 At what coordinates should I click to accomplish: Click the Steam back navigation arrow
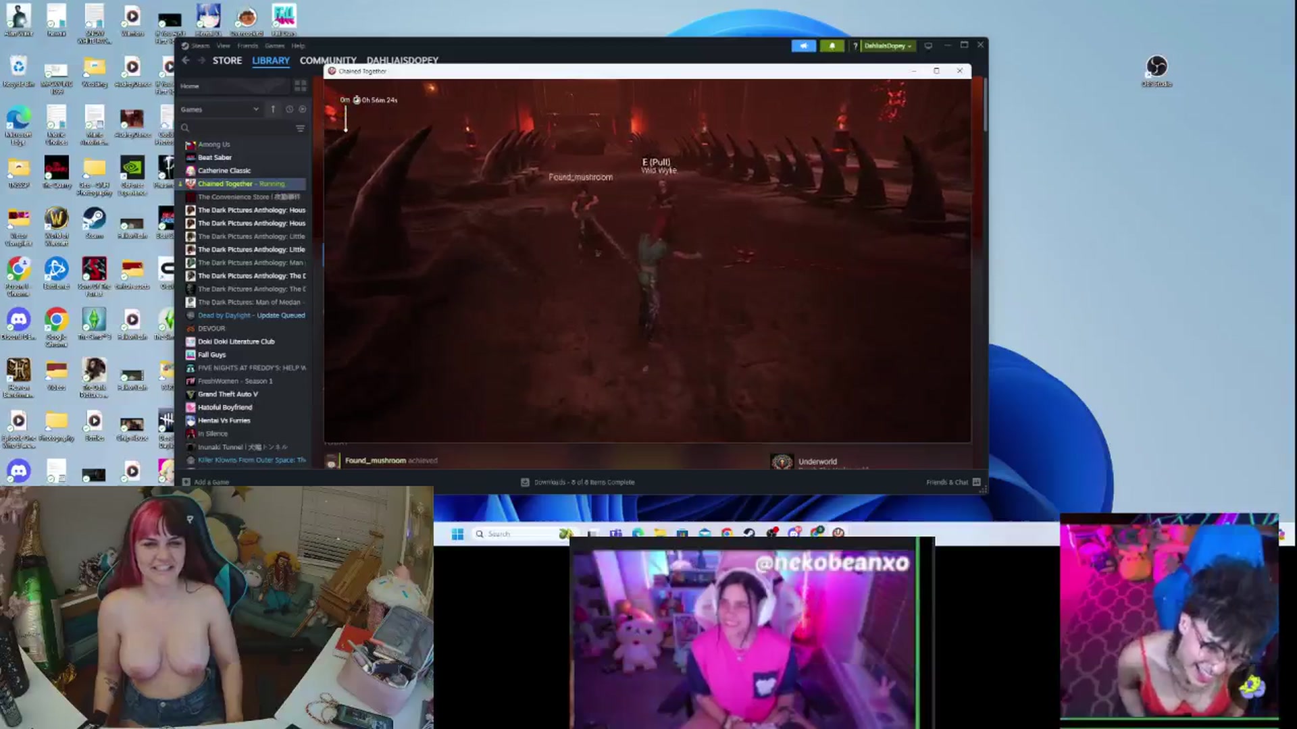[186, 60]
